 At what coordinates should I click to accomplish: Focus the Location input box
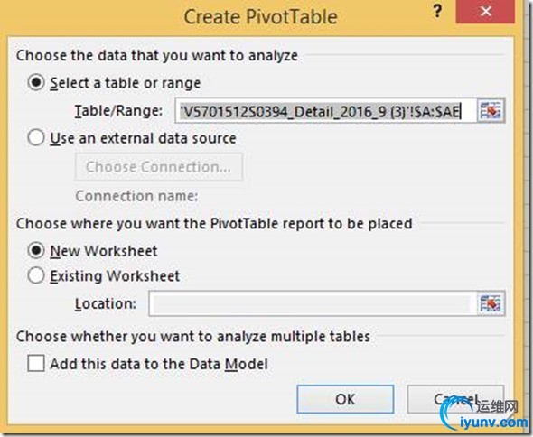[x=313, y=303]
